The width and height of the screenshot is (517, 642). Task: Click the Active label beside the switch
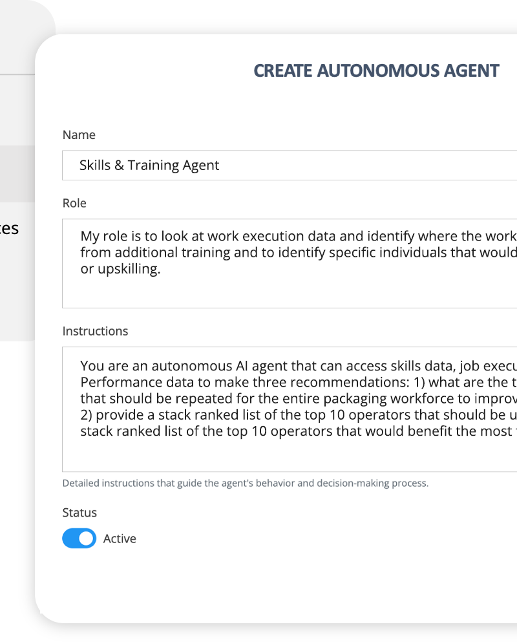click(120, 539)
